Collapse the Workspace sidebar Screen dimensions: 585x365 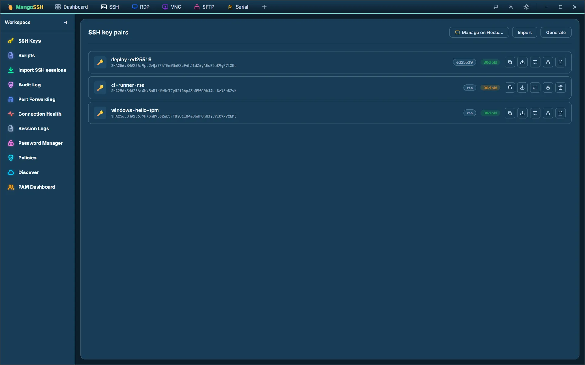click(65, 22)
